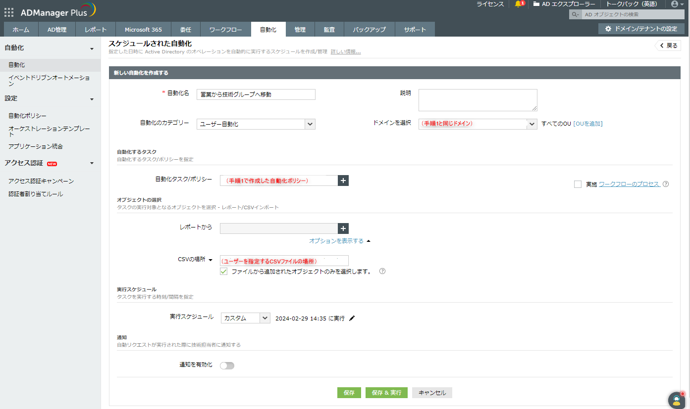
Task: Click the 自動化名 text input field
Action: click(256, 94)
